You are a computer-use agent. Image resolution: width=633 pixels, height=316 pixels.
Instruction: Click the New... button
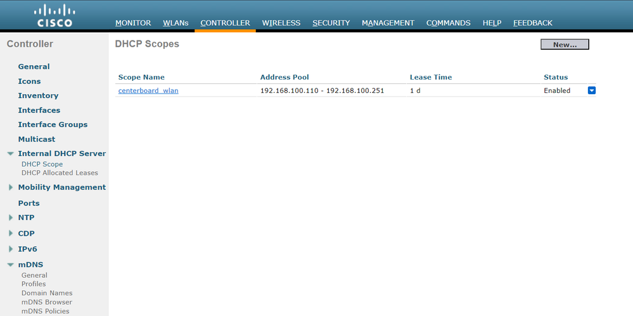[x=565, y=44]
